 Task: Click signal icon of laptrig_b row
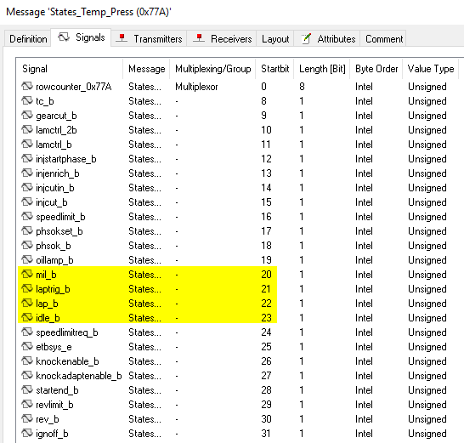[27, 289]
